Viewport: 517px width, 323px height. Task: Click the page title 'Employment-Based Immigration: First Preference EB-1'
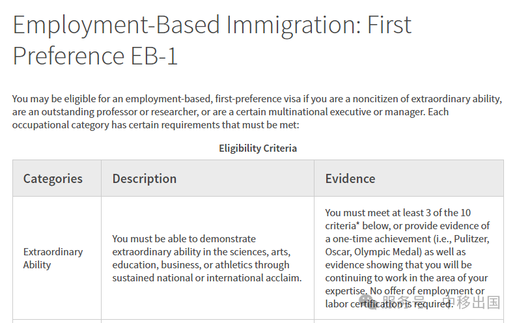coord(212,40)
